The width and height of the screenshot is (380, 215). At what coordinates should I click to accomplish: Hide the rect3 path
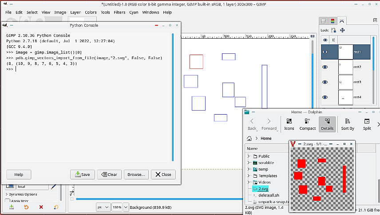pyautogui.click(x=325, y=82)
